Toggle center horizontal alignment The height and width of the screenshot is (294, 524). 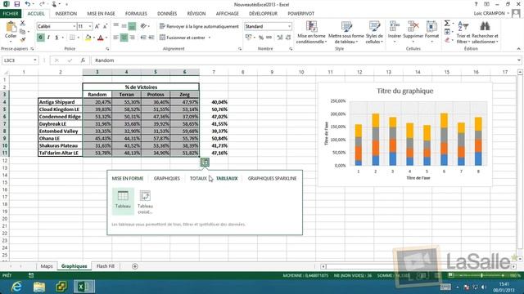coord(124,38)
